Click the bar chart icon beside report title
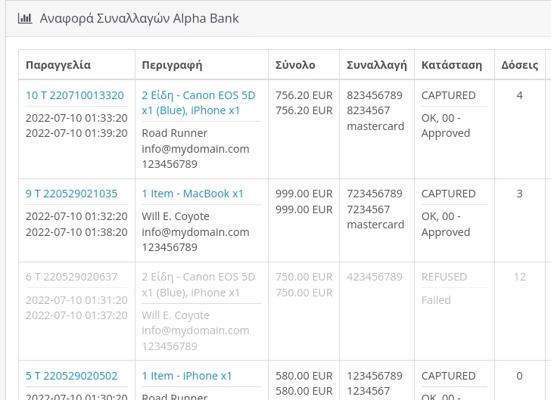Viewport: 551px width, 400px height. coord(25,18)
